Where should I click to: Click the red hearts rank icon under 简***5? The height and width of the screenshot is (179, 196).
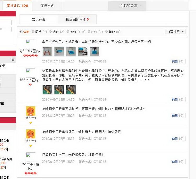tap(30, 55)
